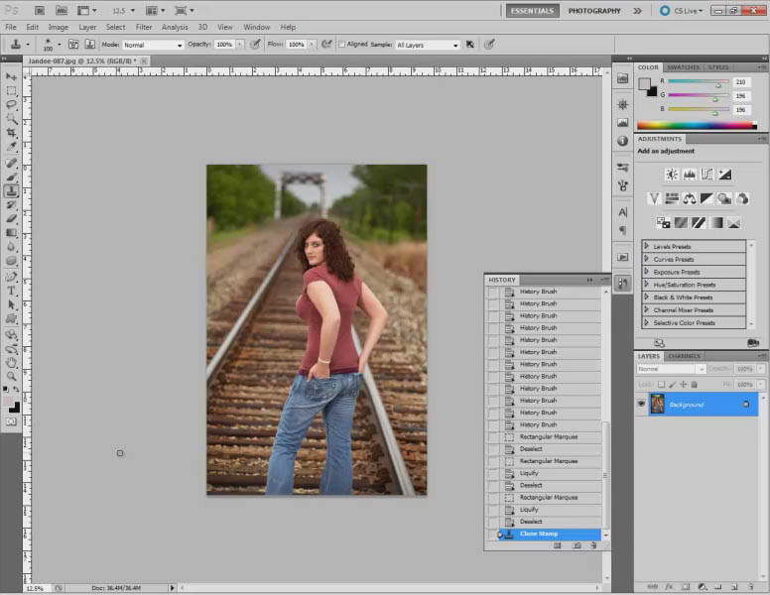Click the foreground color swatch in toolbox

(x=8, y=402)
